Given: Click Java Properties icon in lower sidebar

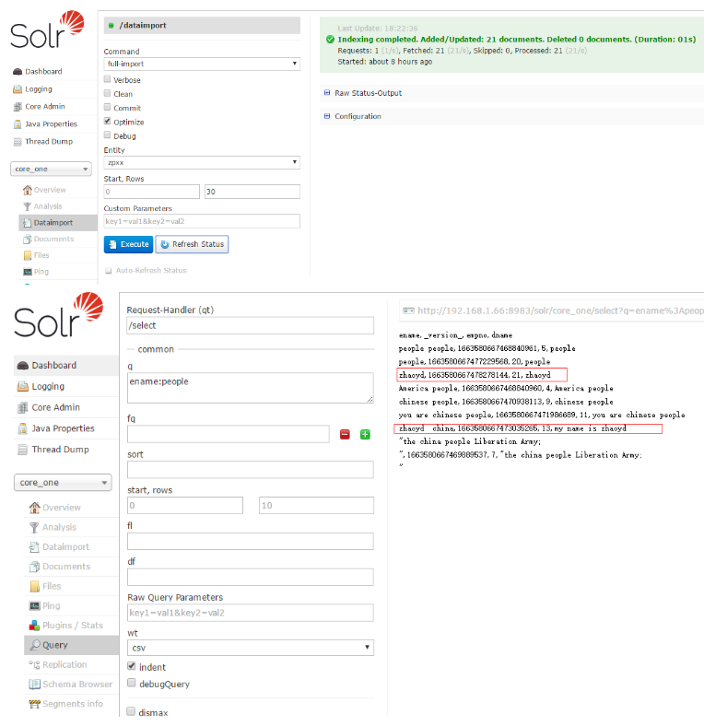Looking at the screenshot, I should point(23,428).
